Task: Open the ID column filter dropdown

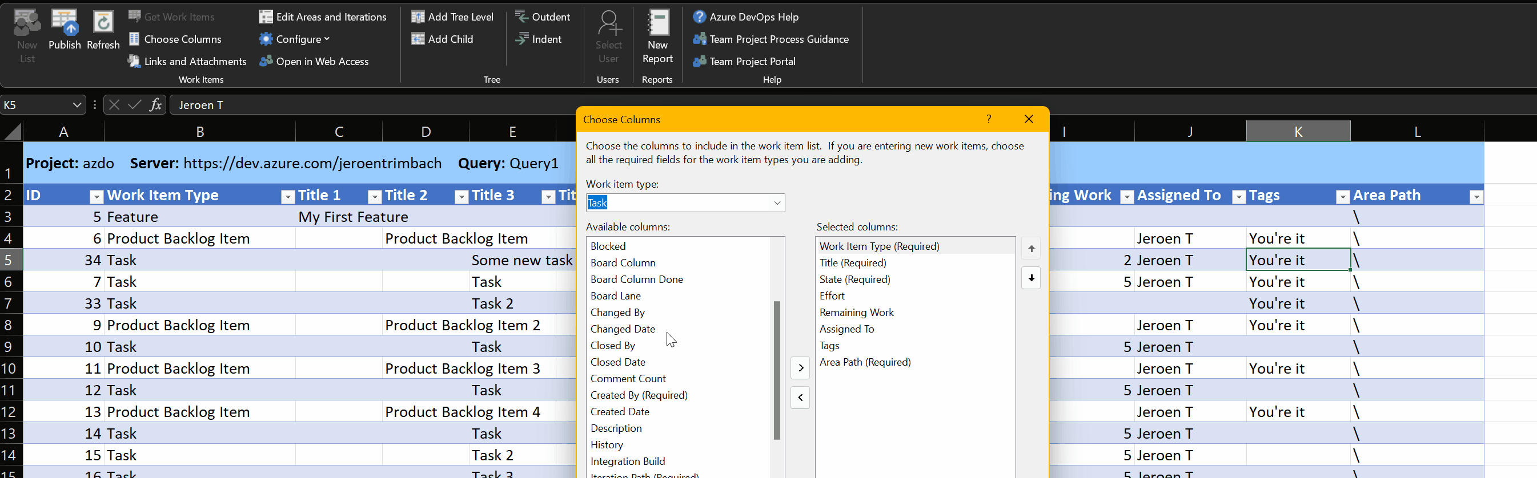Action: (96, 196)
